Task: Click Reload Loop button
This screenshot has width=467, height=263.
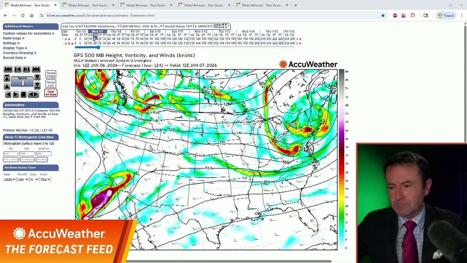Action: coord(51,84)
